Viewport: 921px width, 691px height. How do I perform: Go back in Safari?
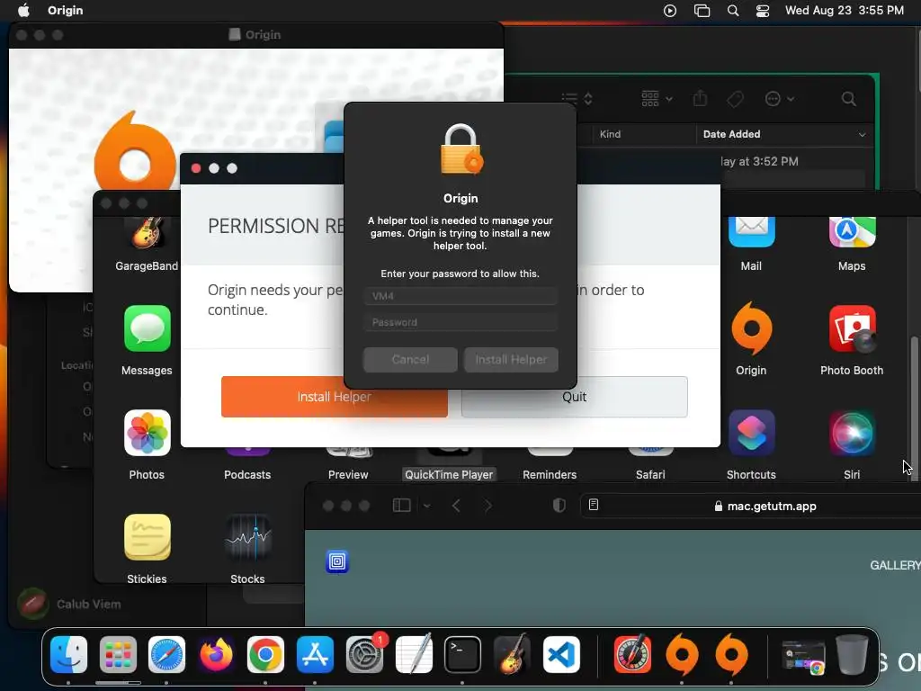point(456,506)
